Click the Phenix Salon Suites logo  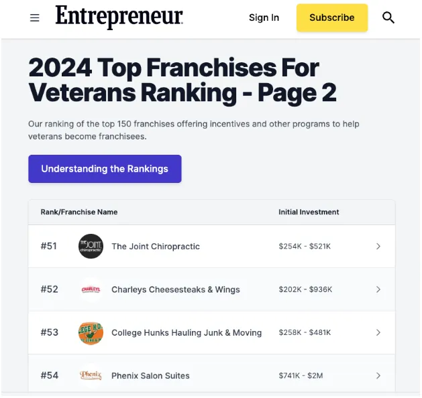tap(91, 375)
